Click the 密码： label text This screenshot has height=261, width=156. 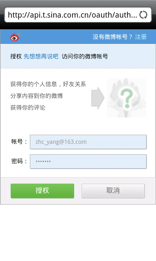pyautogui.click(x=19, y=161)
